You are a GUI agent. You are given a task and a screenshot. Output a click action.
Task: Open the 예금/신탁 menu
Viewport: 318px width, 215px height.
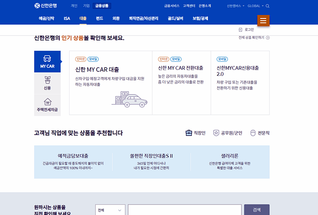(46, 18)
